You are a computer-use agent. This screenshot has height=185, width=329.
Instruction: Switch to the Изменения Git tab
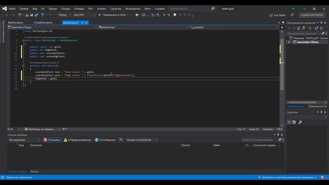[318, 106]
